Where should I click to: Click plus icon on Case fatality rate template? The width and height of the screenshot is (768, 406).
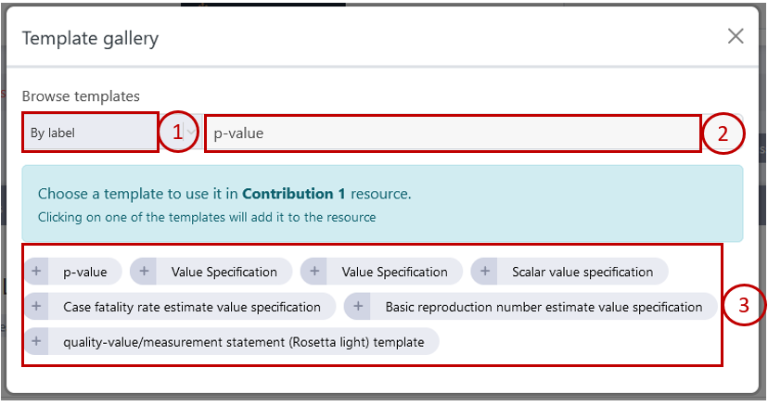click(x=37, y=307)
